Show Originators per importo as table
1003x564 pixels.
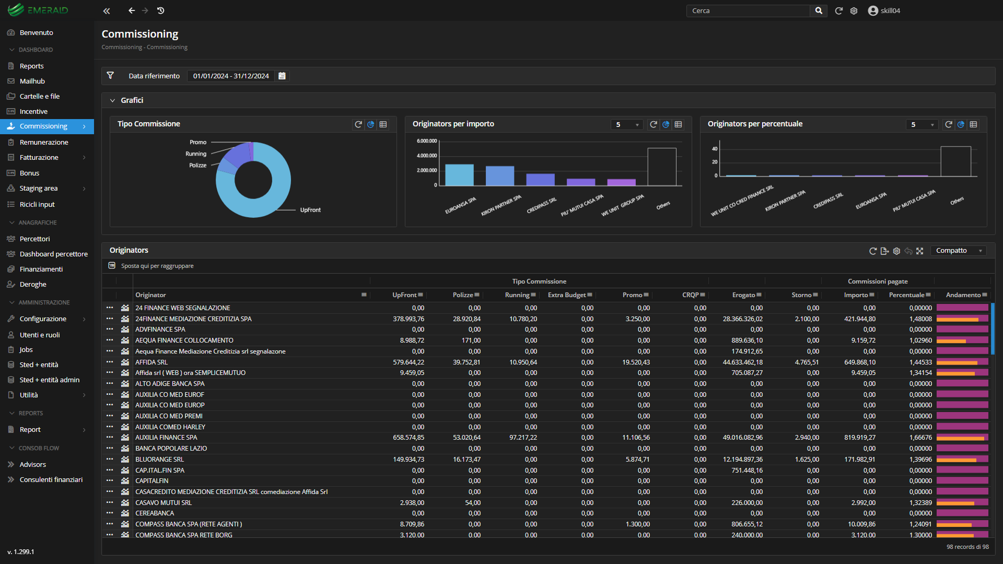coord(678,124)
